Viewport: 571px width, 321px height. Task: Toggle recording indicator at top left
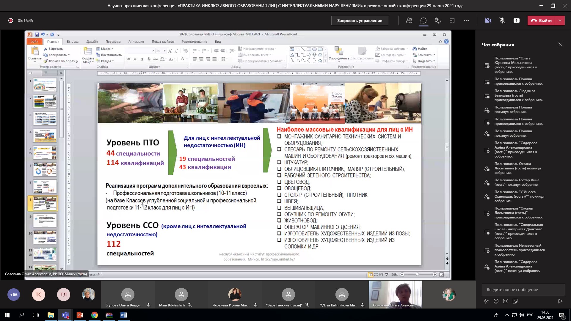pyautogui.click(x=11, y=21)
